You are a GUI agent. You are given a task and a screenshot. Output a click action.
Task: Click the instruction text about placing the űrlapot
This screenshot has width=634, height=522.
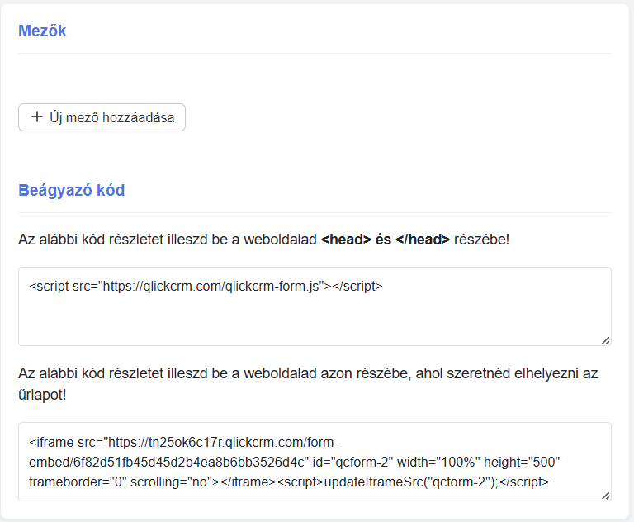(308, 383)
